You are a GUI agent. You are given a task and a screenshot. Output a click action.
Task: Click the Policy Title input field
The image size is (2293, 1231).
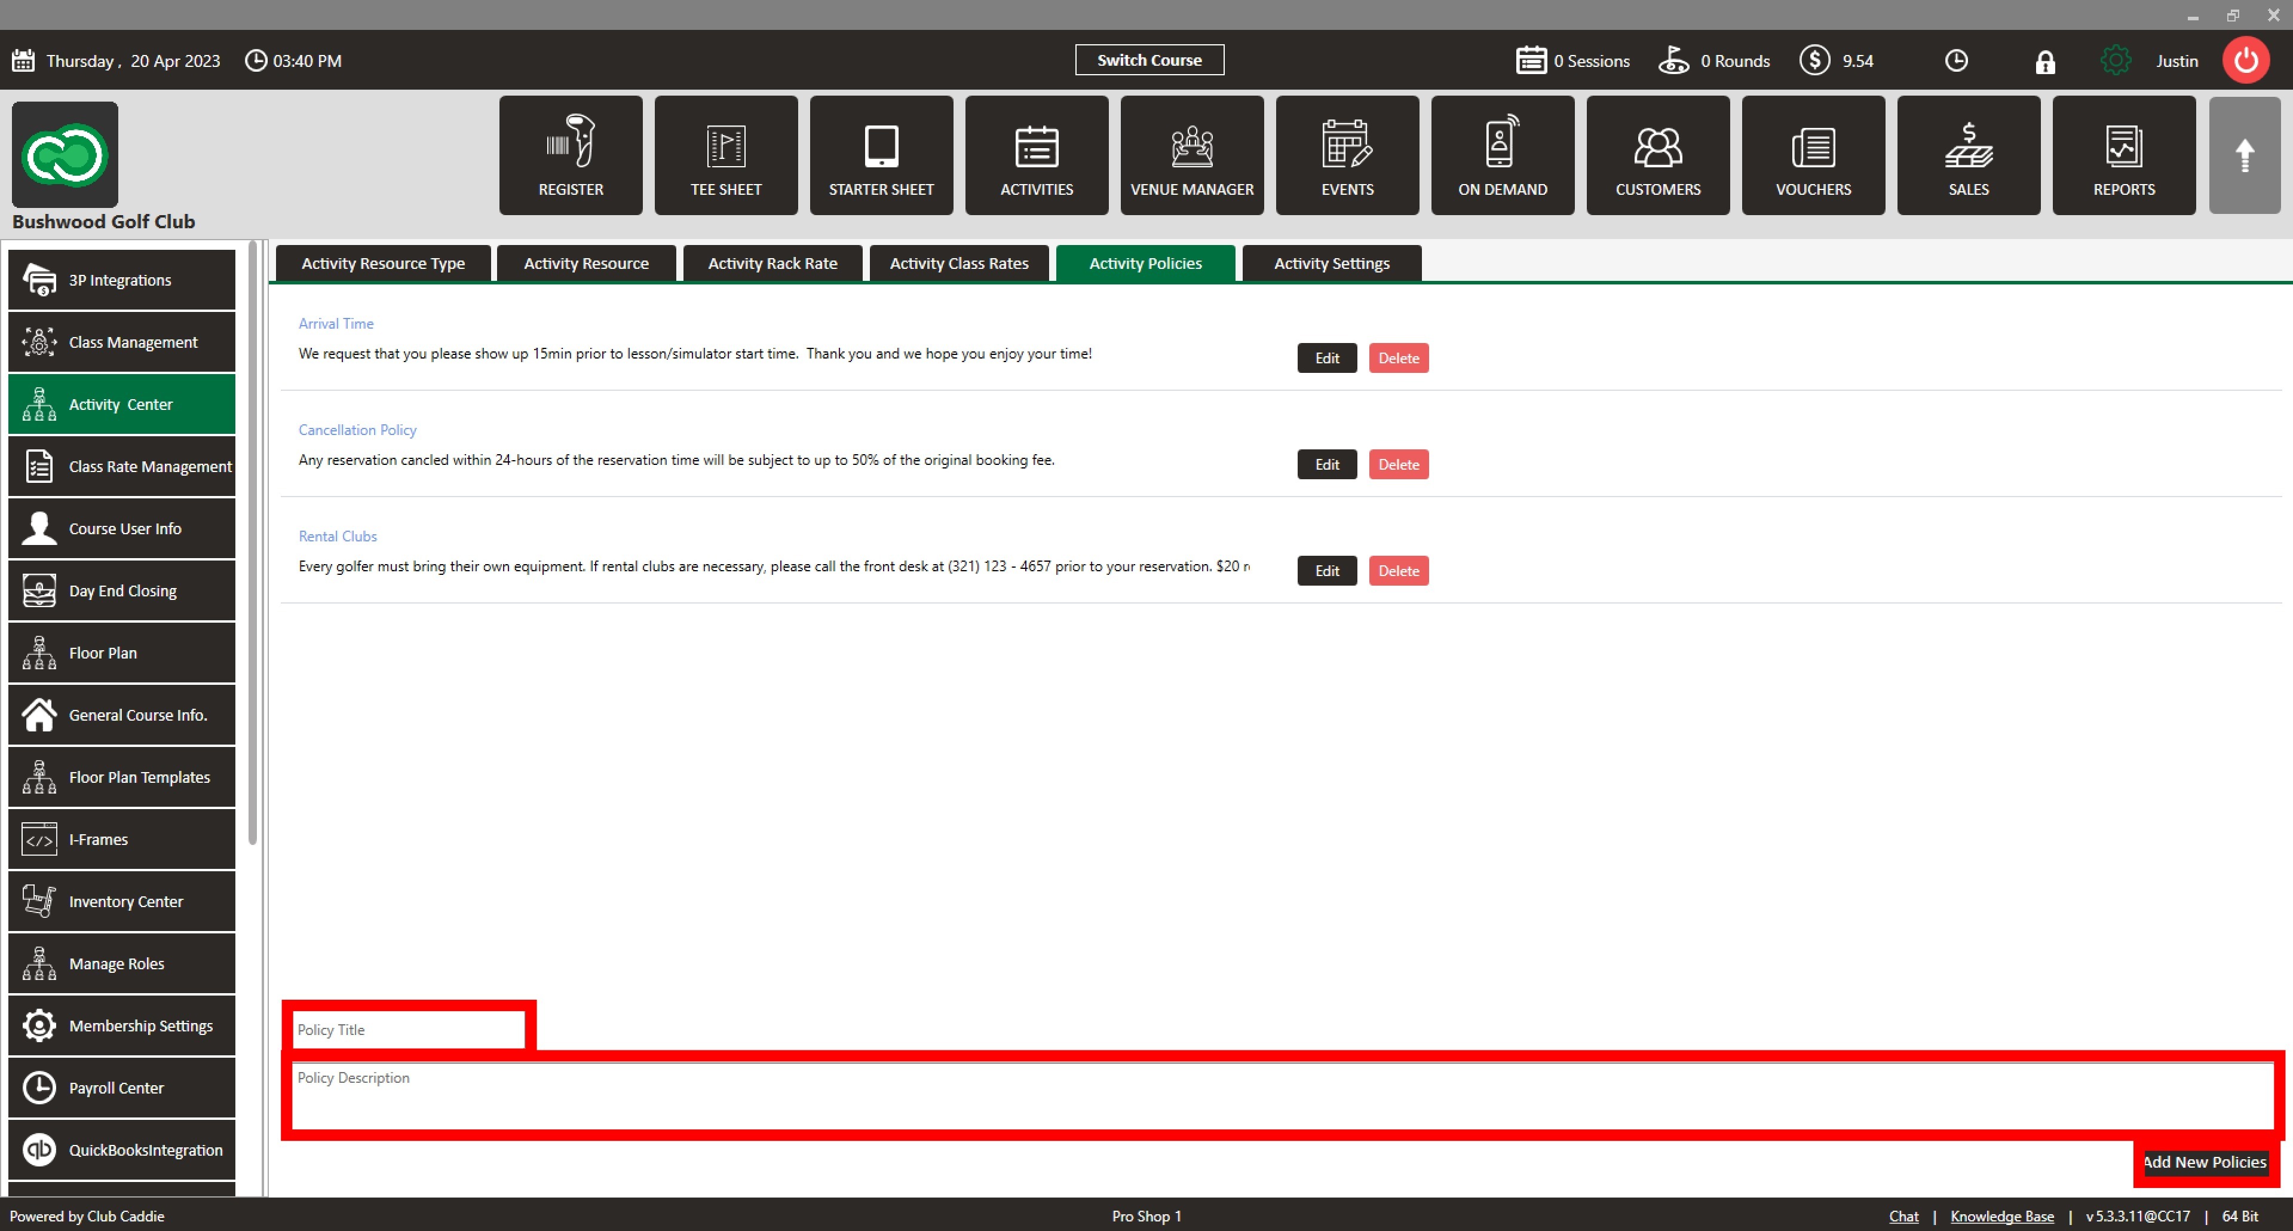pyautogui.click(x=409, y=1029)
